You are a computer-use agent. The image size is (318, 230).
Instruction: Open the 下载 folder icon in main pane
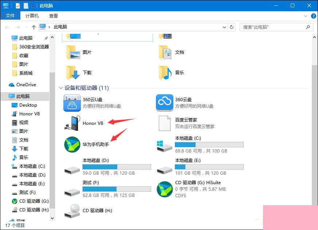click(x=73, y=72)
